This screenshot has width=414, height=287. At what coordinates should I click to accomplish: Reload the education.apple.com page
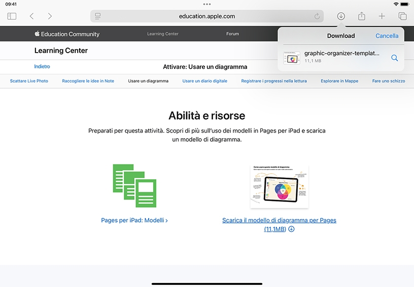click(317, 16)
